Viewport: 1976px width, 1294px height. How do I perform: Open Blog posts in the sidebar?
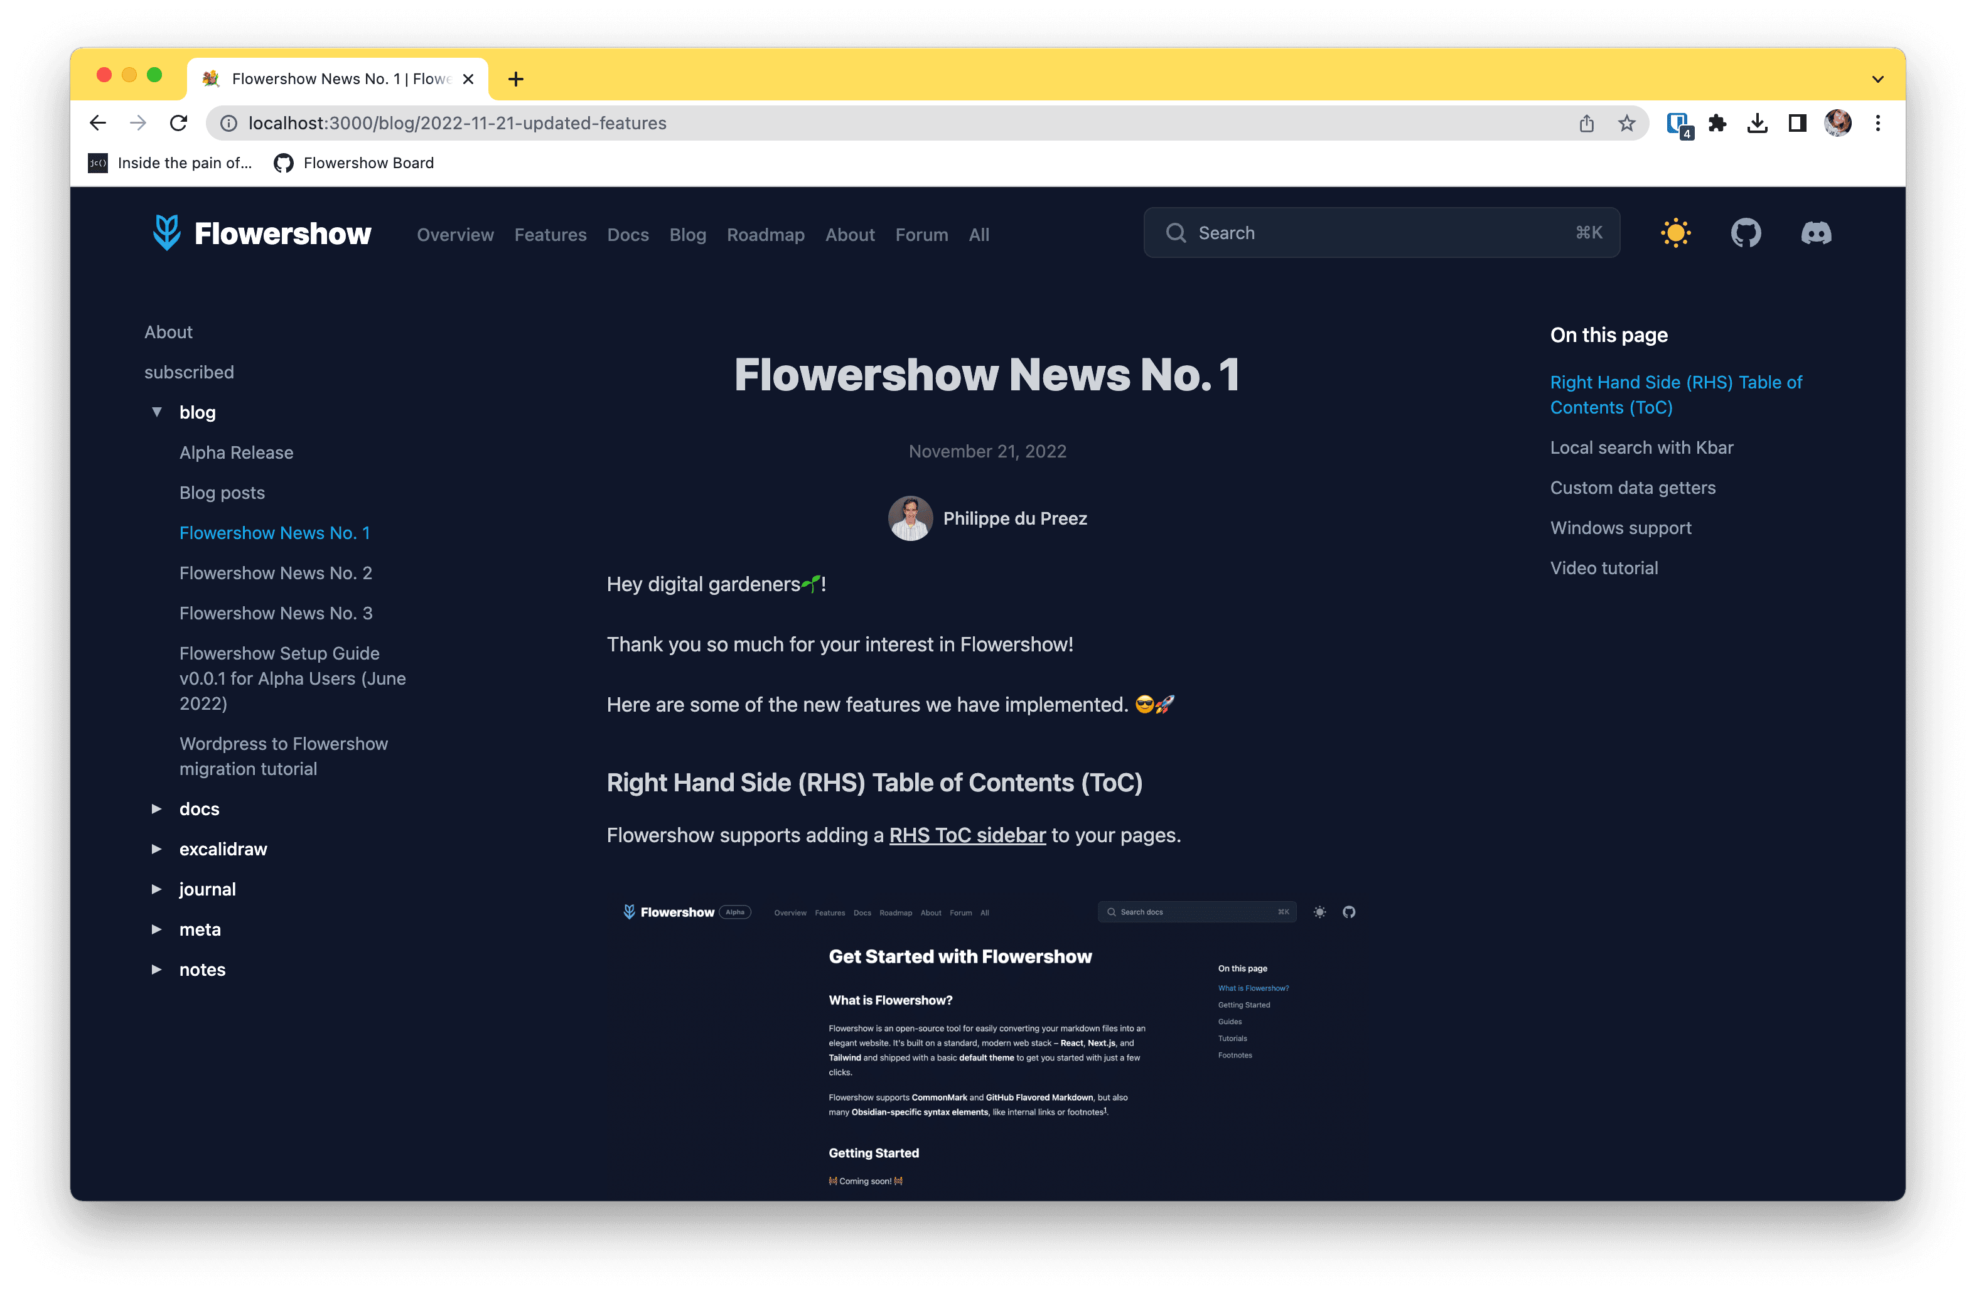coord(222,493)
